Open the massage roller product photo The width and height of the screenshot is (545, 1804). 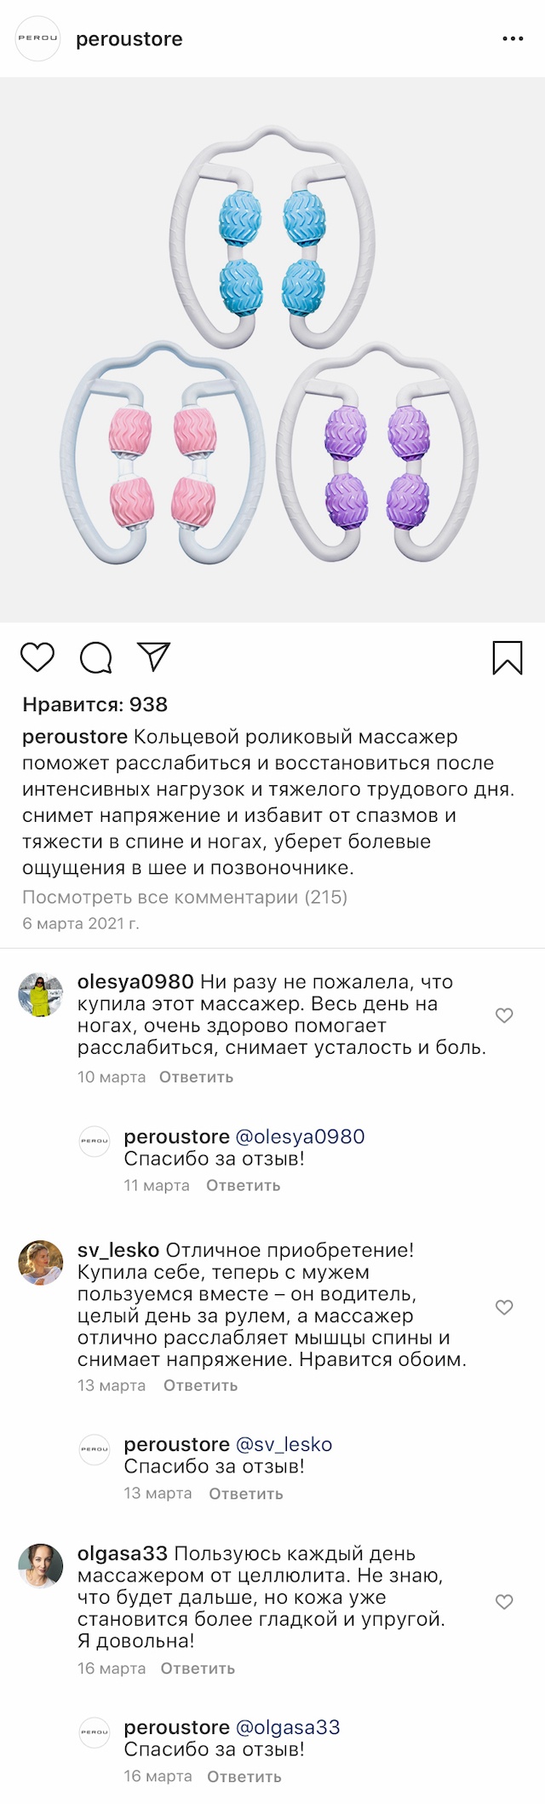[272, 350]
